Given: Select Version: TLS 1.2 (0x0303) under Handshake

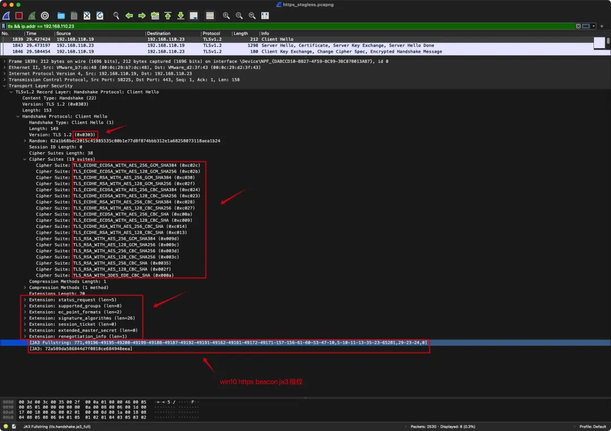Looking at the screenshot, I should [62, 135].
